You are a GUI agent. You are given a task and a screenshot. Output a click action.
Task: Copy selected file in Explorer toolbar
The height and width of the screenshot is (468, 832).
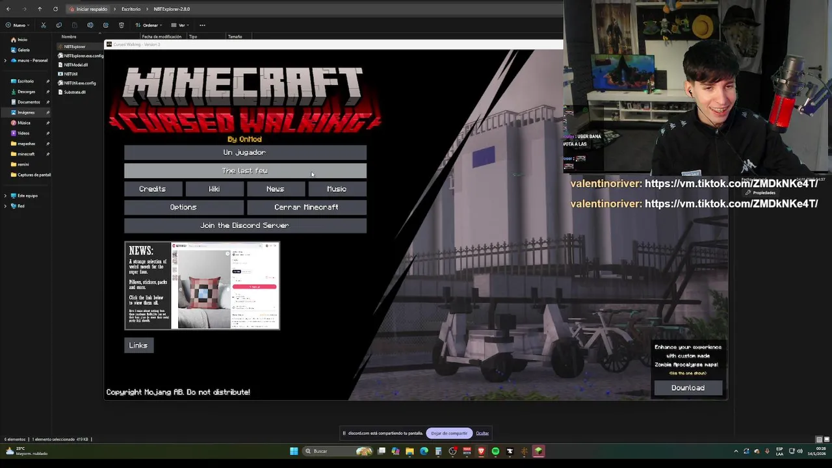(x=59, y=25)
